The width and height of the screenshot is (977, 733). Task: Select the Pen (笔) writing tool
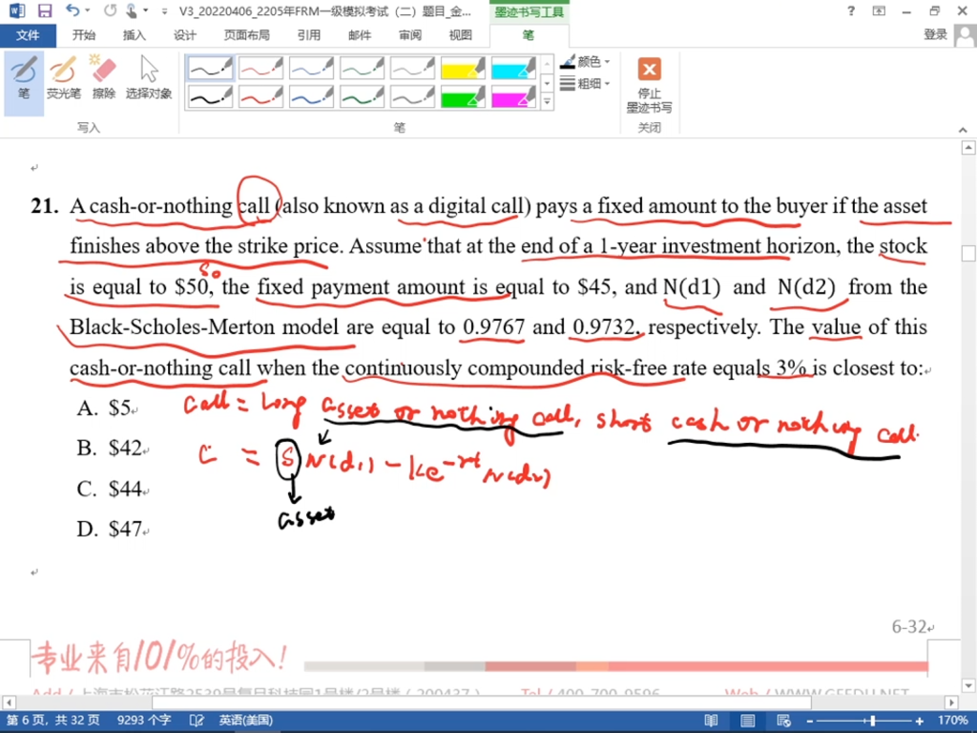[24, 78]
